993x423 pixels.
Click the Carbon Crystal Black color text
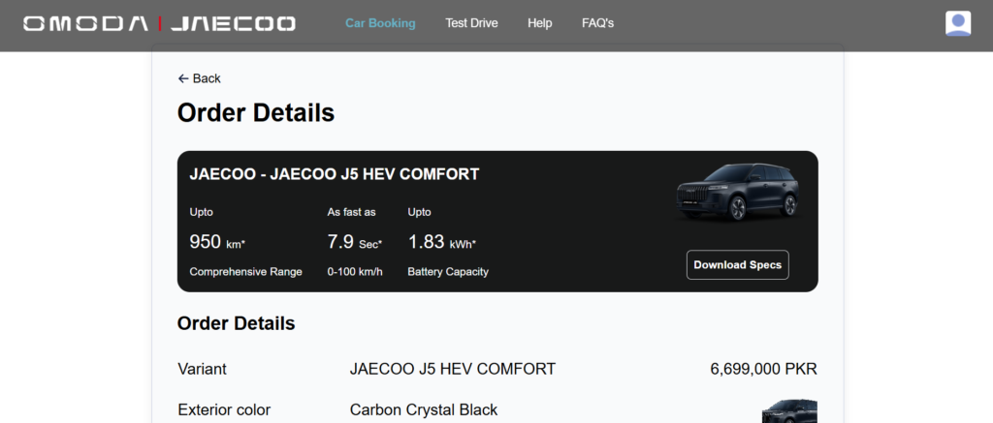click(x=423, y=409)
